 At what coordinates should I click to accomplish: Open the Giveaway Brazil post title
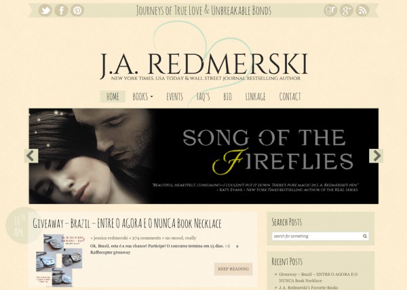pos(127,224)
